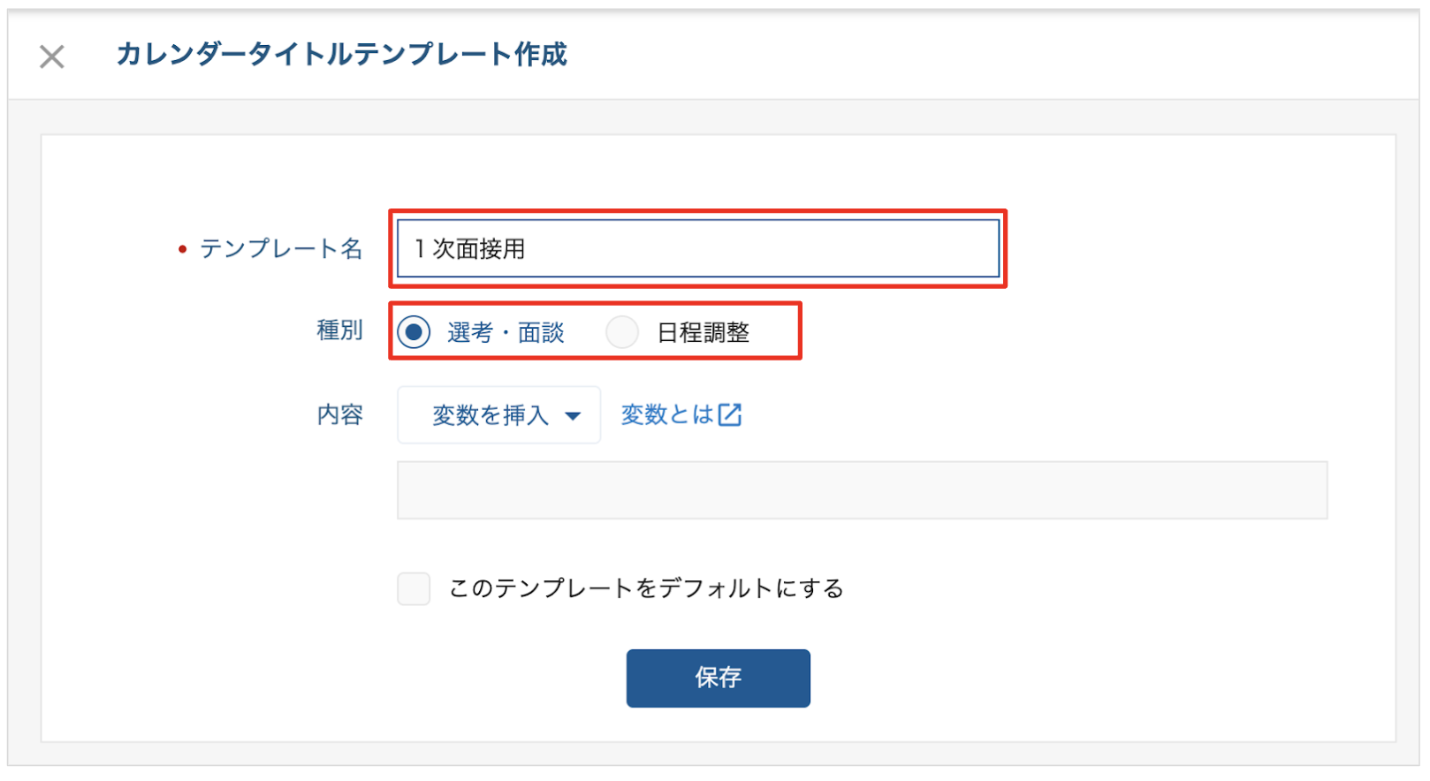Click the 選考・面談 label text
Viewport: 1430px width, 781px height.
(x=506, y=333)
